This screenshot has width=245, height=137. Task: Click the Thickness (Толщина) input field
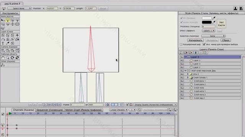point(208,27)
